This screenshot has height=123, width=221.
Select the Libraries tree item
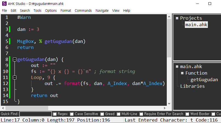coord(192,86)
